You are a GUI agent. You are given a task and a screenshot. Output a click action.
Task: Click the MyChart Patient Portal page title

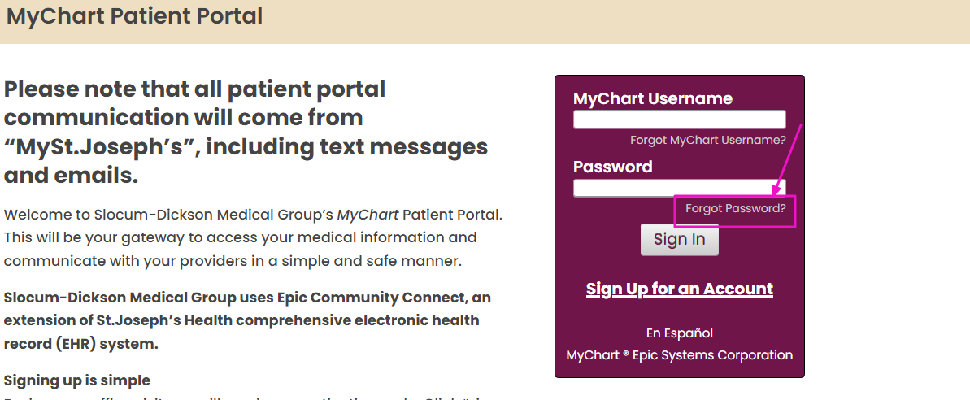tap(134, 16)
